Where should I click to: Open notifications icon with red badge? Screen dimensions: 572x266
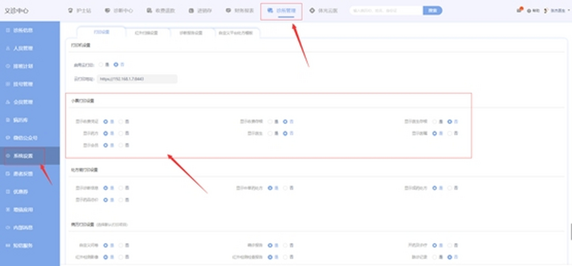point(519,10)
